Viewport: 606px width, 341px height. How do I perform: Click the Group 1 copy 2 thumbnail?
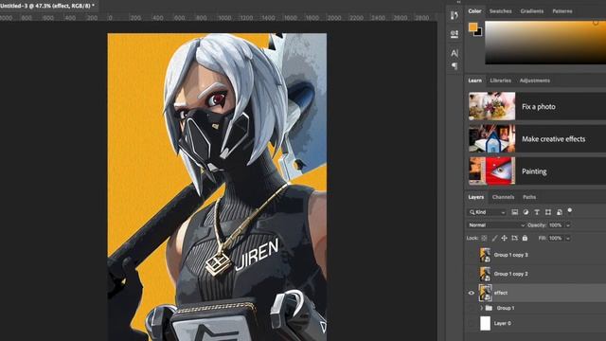[485, 274]
